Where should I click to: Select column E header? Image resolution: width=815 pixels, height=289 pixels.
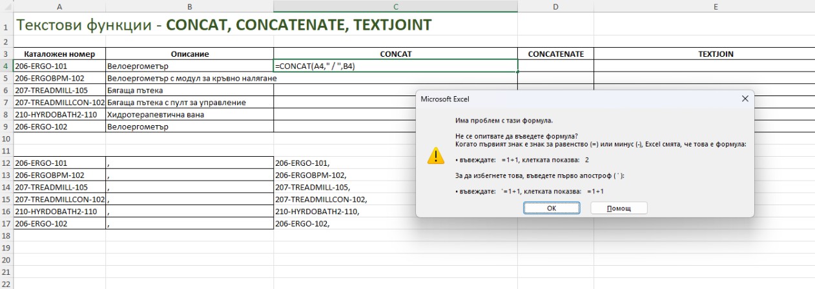pos(704,6)
